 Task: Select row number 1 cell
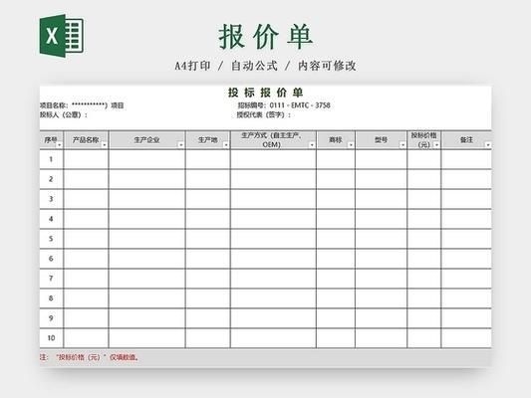pyautogui.click(x=51, y=159)
